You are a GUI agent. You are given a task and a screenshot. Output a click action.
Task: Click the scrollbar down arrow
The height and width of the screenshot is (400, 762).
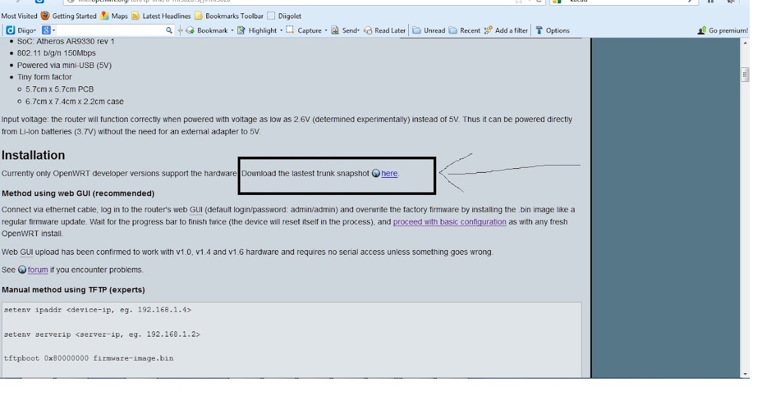(745, 374)
